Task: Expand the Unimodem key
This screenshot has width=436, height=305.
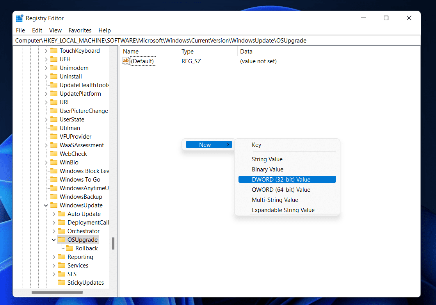Action: pyautogui.click(x=46, y=68)
